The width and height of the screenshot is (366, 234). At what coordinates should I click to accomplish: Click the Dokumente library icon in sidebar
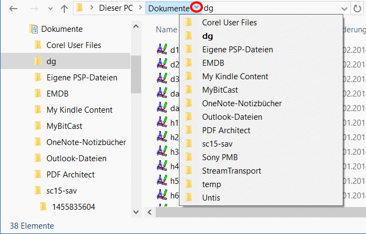coord(34,29)
